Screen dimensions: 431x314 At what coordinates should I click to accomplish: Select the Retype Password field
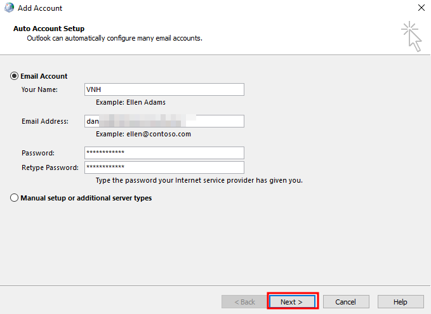164,167
